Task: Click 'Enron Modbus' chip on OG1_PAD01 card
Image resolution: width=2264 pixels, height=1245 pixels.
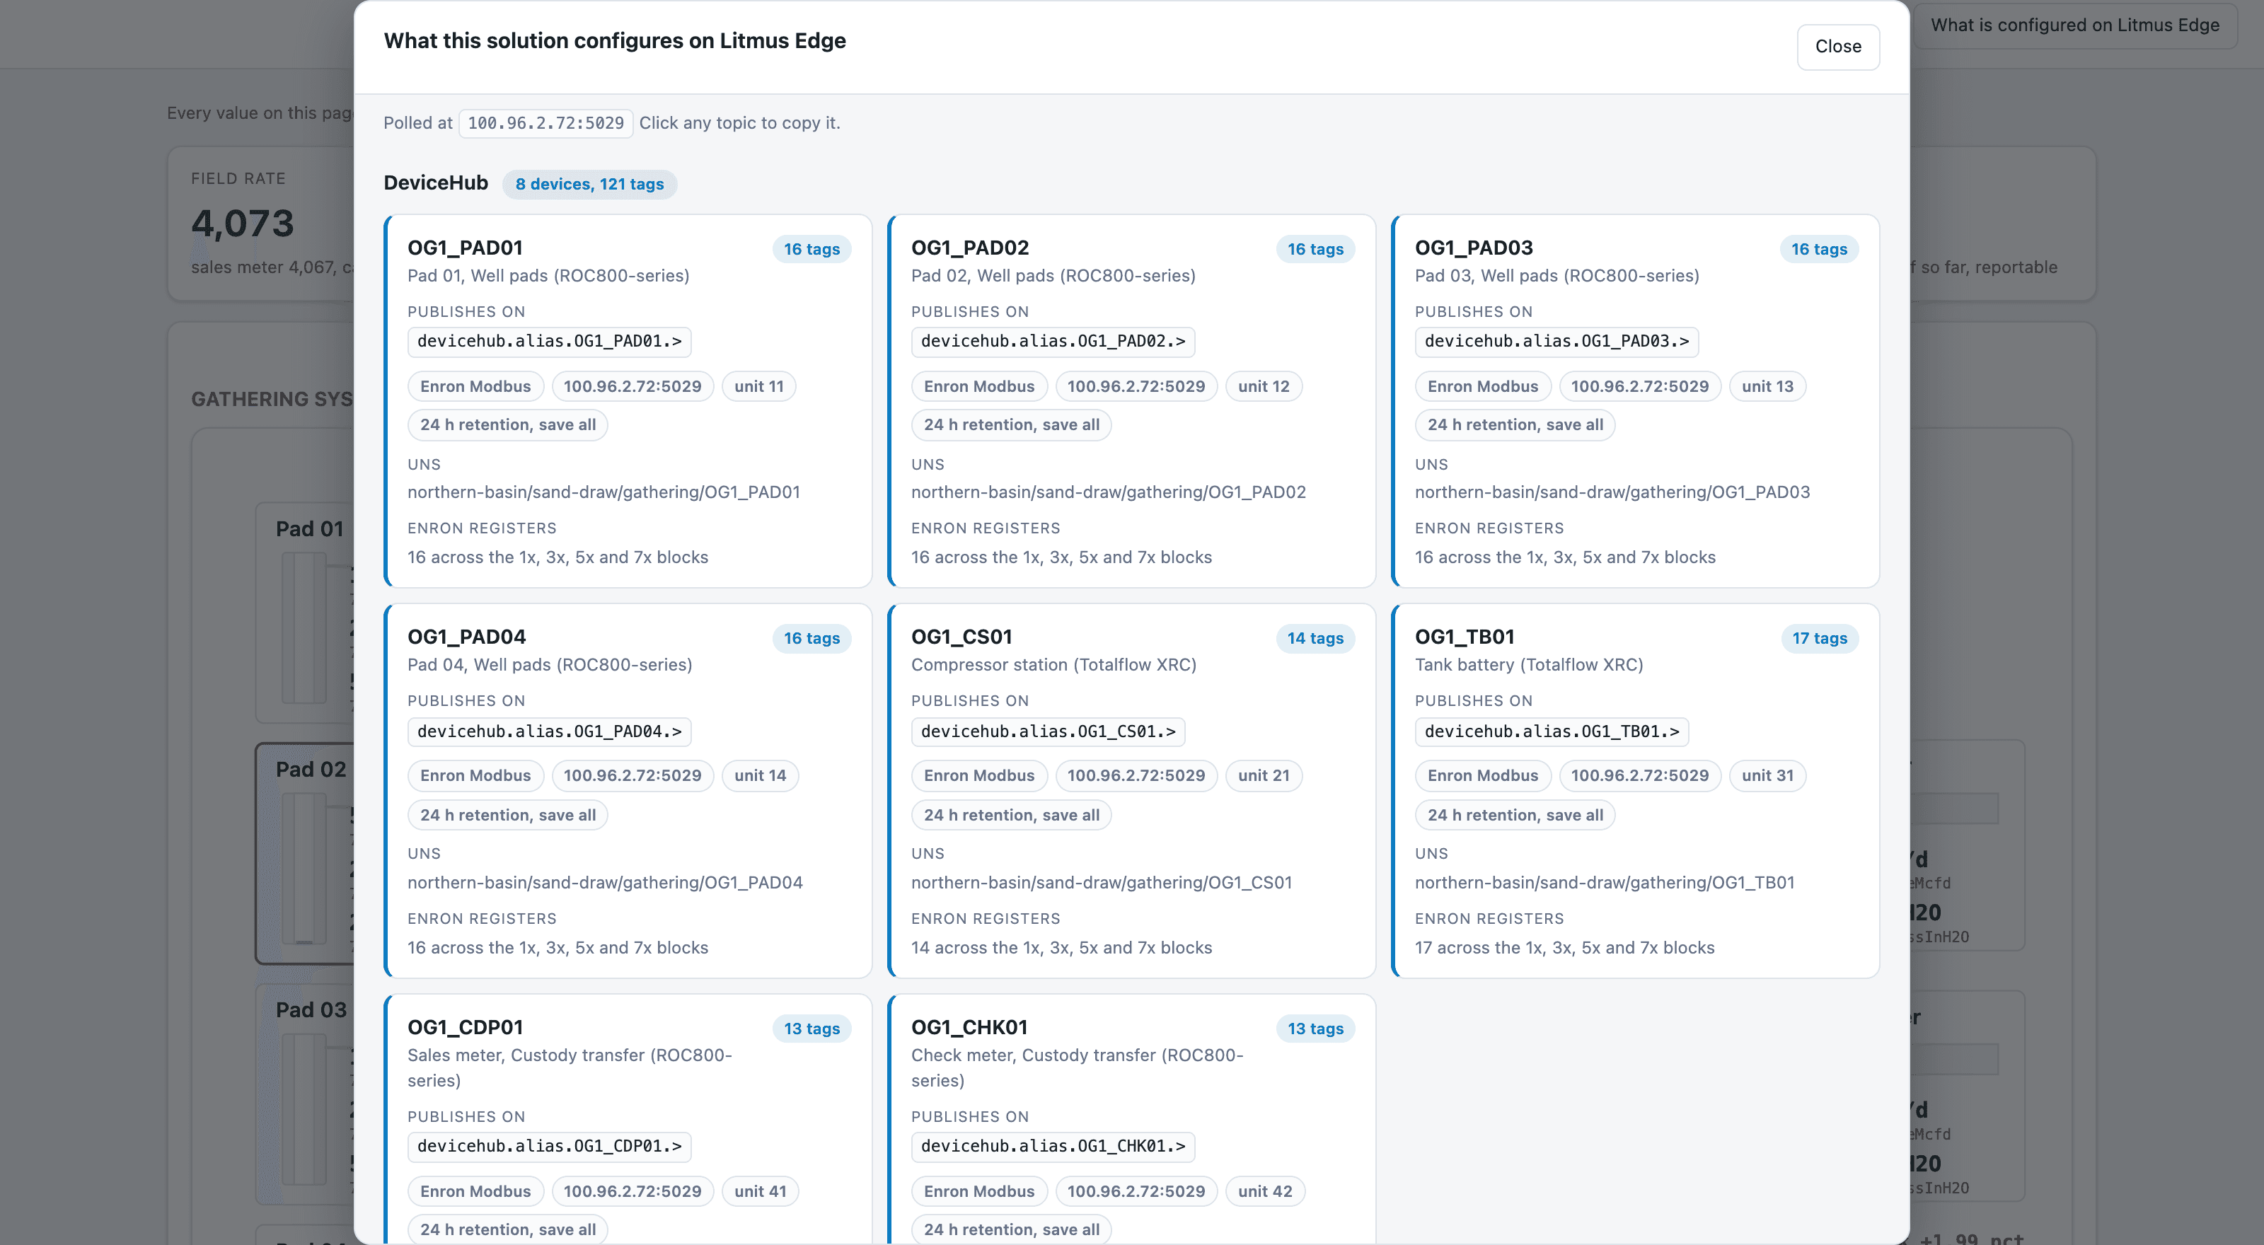Action: coord(475,386)
